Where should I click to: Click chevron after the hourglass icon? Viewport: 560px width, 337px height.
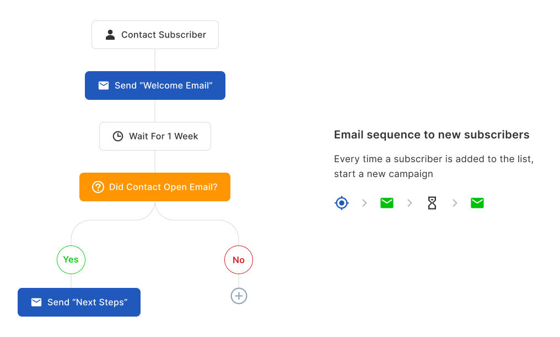click(x=455, y=203)
